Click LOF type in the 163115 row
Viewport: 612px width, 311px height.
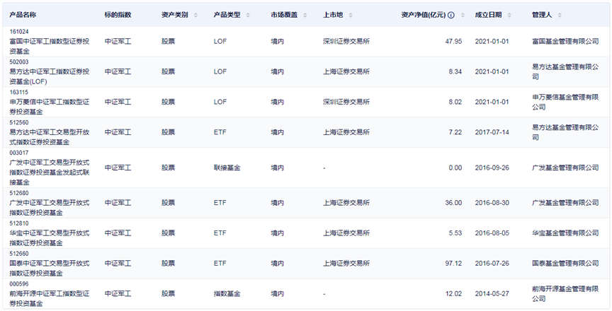click(x=220, y=102)
